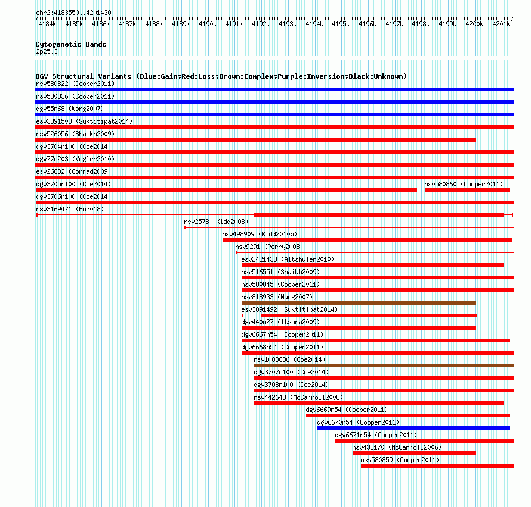Click dgv3705n100 (Coe2014) label

(73, 184)
